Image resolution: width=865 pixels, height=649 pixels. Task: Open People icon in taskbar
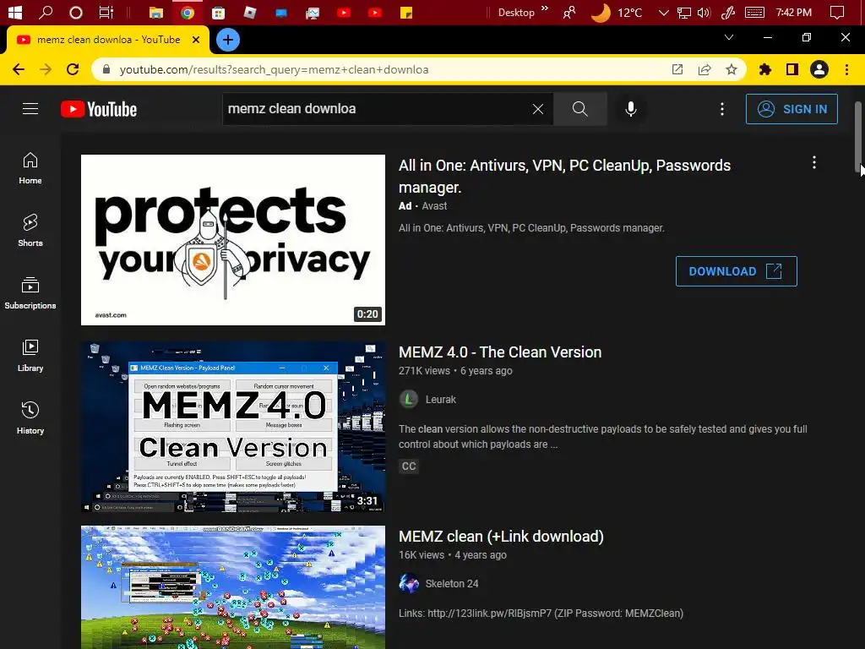click(569, 13)
